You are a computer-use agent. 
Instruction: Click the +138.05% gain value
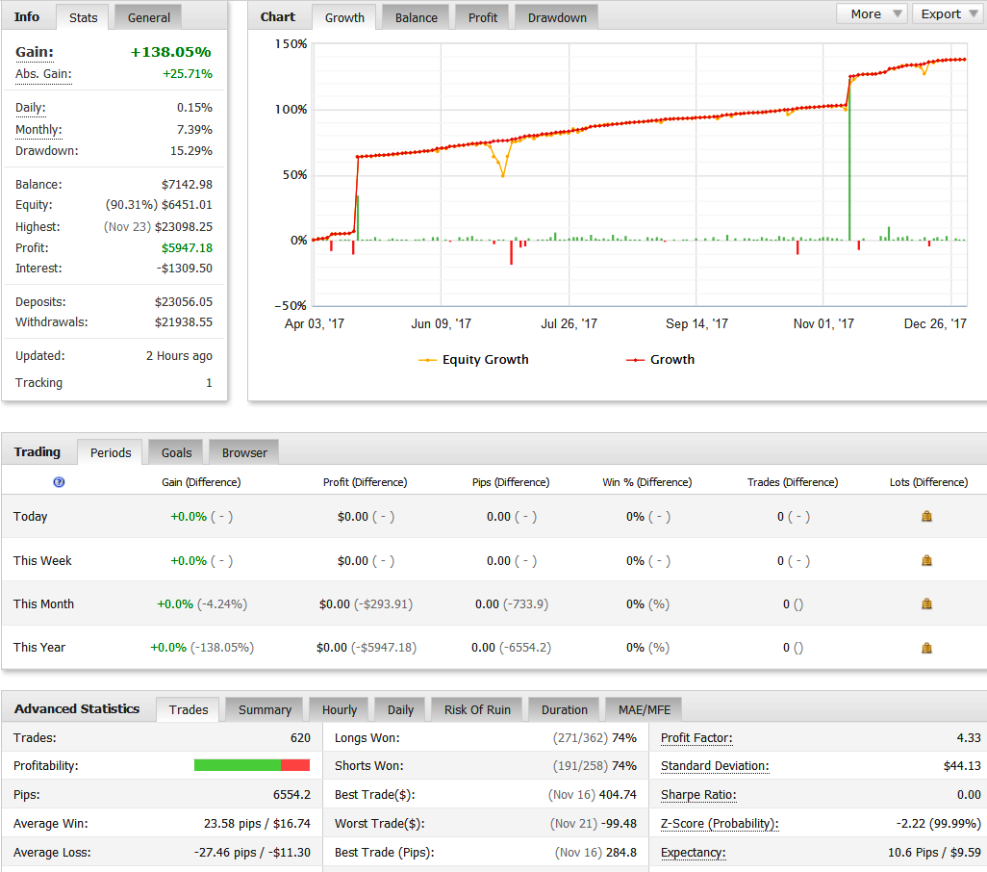(170, 52)
